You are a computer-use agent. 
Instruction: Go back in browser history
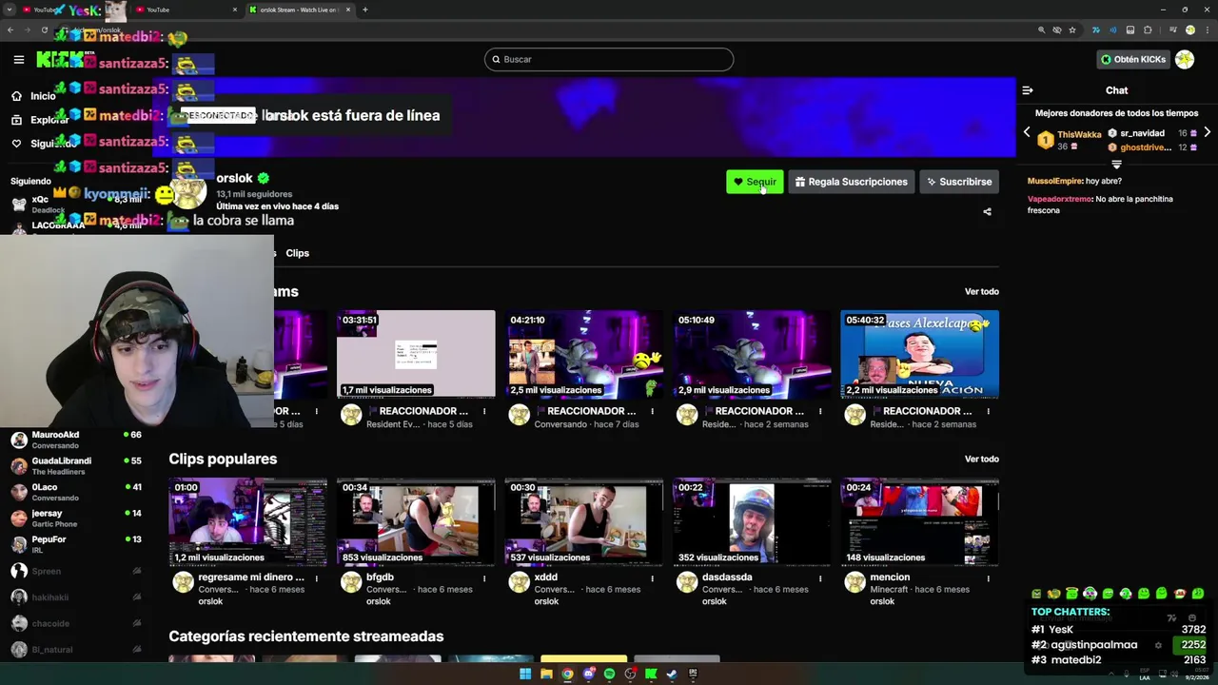(10, 30)
